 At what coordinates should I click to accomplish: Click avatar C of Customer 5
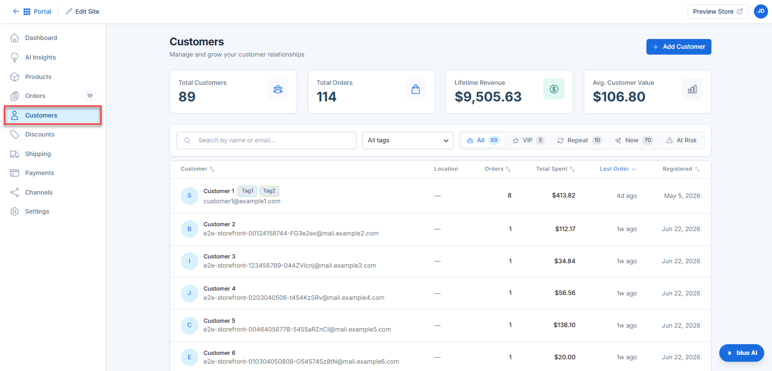tap(190, 325)
